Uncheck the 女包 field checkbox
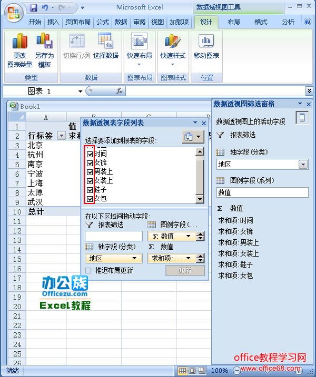Viewport: 316px width, 377px height. [x=90, y=199]
